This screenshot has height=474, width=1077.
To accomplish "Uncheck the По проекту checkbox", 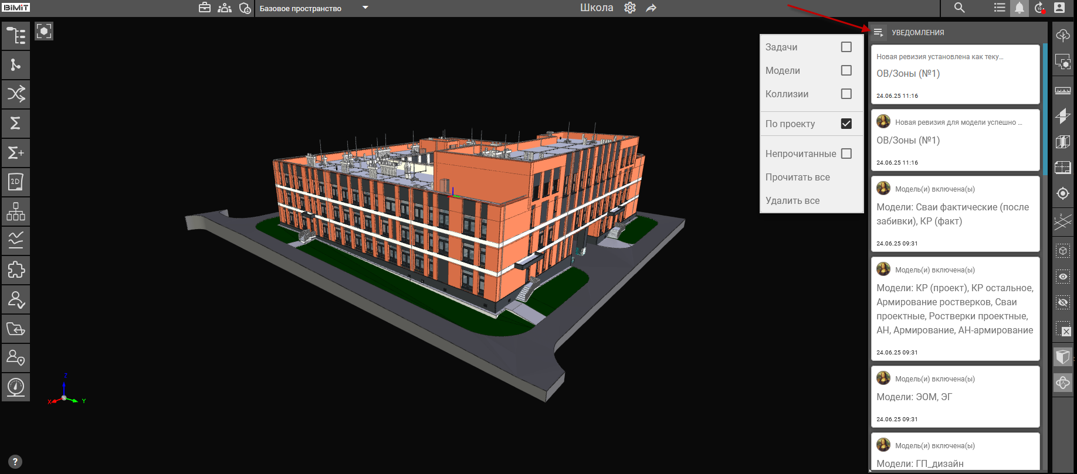I will point(846,124).
